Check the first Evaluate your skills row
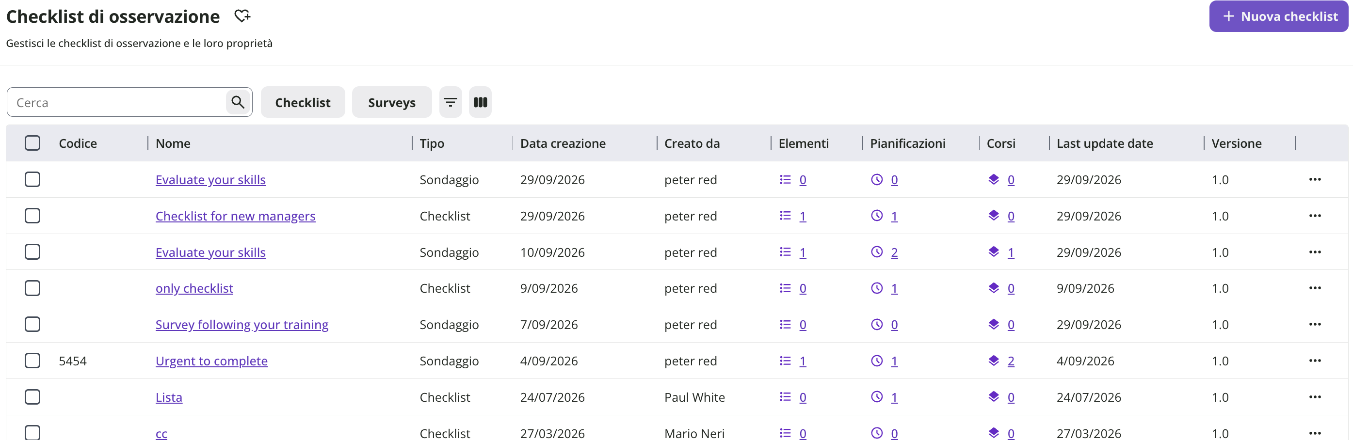Viewport: 1353px width, 440px height. (32, 180)
